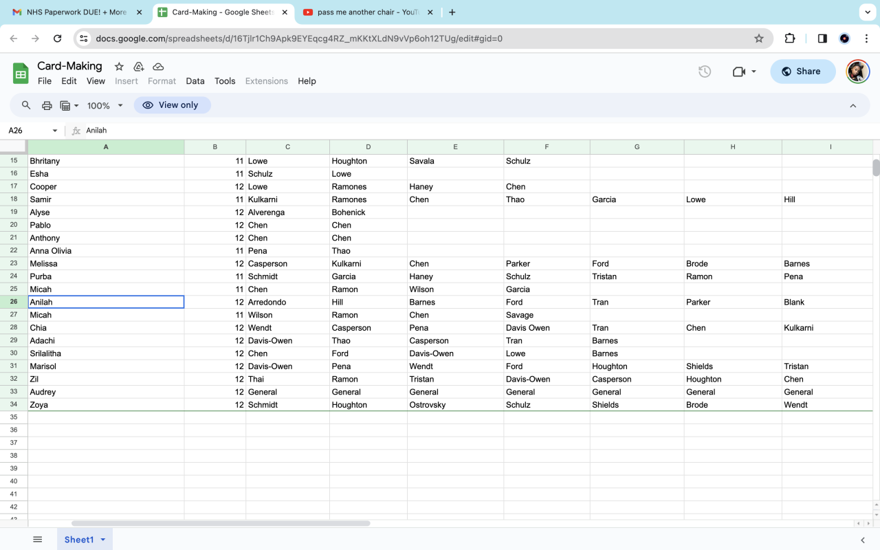Open the Data menu
Viewport: 880px width, 550px height.
(195, 81)
